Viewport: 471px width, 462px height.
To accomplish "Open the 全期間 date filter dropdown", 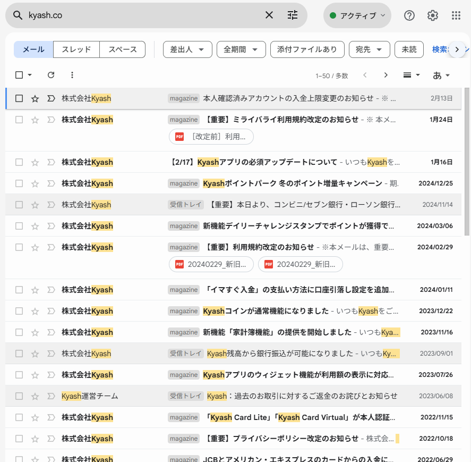I will [241, 49].
